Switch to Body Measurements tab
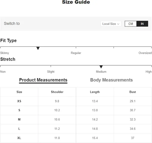 coord(111,80)
